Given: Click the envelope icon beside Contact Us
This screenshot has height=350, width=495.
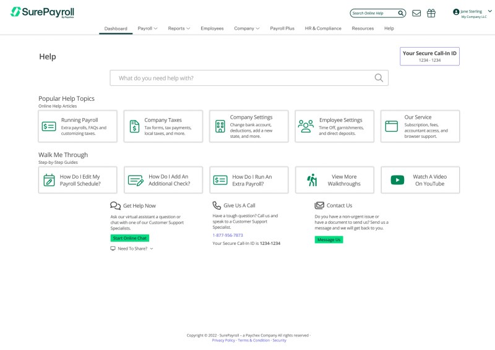Looking at the screenshot, I should pyautogui.click(x=319, y=205).
